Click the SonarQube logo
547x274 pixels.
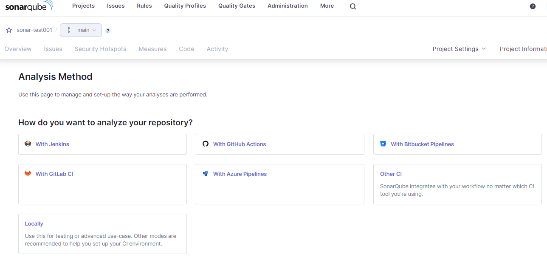pyautogui.click(x=29, y=6)
